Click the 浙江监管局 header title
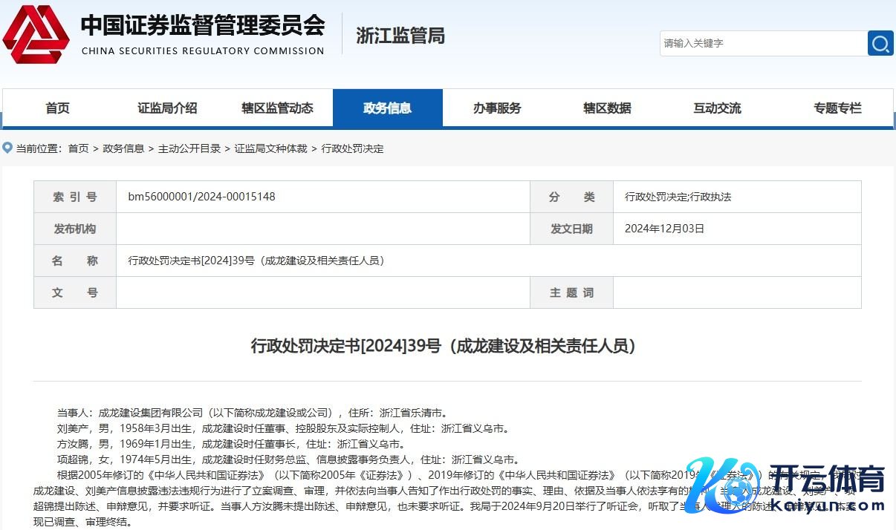This screenshot has height=530, width=896. [x=400, y=36]
